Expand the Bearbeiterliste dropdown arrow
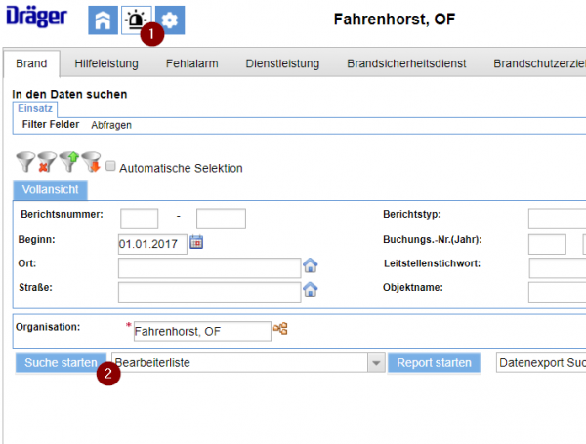The image size is (586, 444). [x=376, y=363]
